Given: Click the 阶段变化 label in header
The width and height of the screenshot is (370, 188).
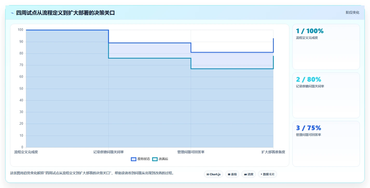Looking at the screenshot, I should coord(353,12).
